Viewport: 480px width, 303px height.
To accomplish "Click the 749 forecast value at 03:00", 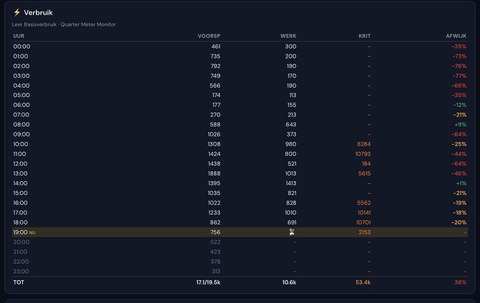I will pos(215,76).
